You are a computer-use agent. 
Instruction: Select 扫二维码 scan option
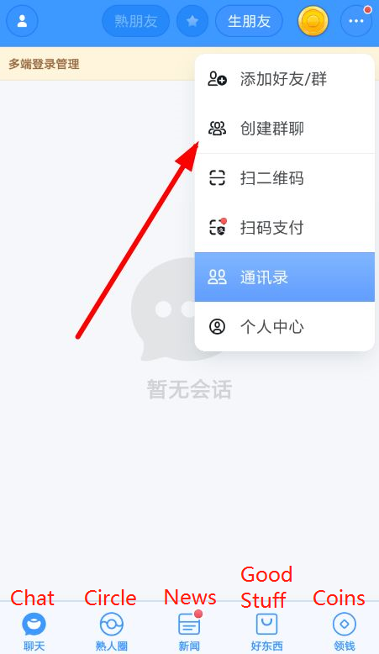(284, 178)
